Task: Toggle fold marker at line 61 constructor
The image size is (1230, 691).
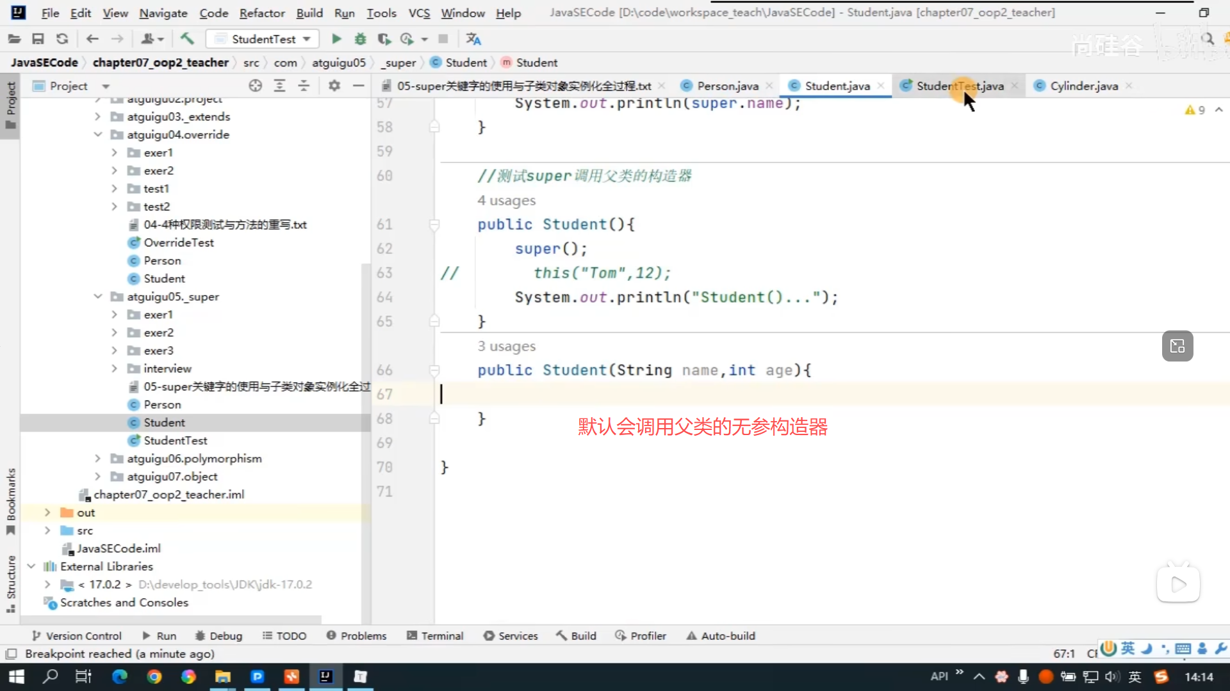Action: click(x=434, y=225)
